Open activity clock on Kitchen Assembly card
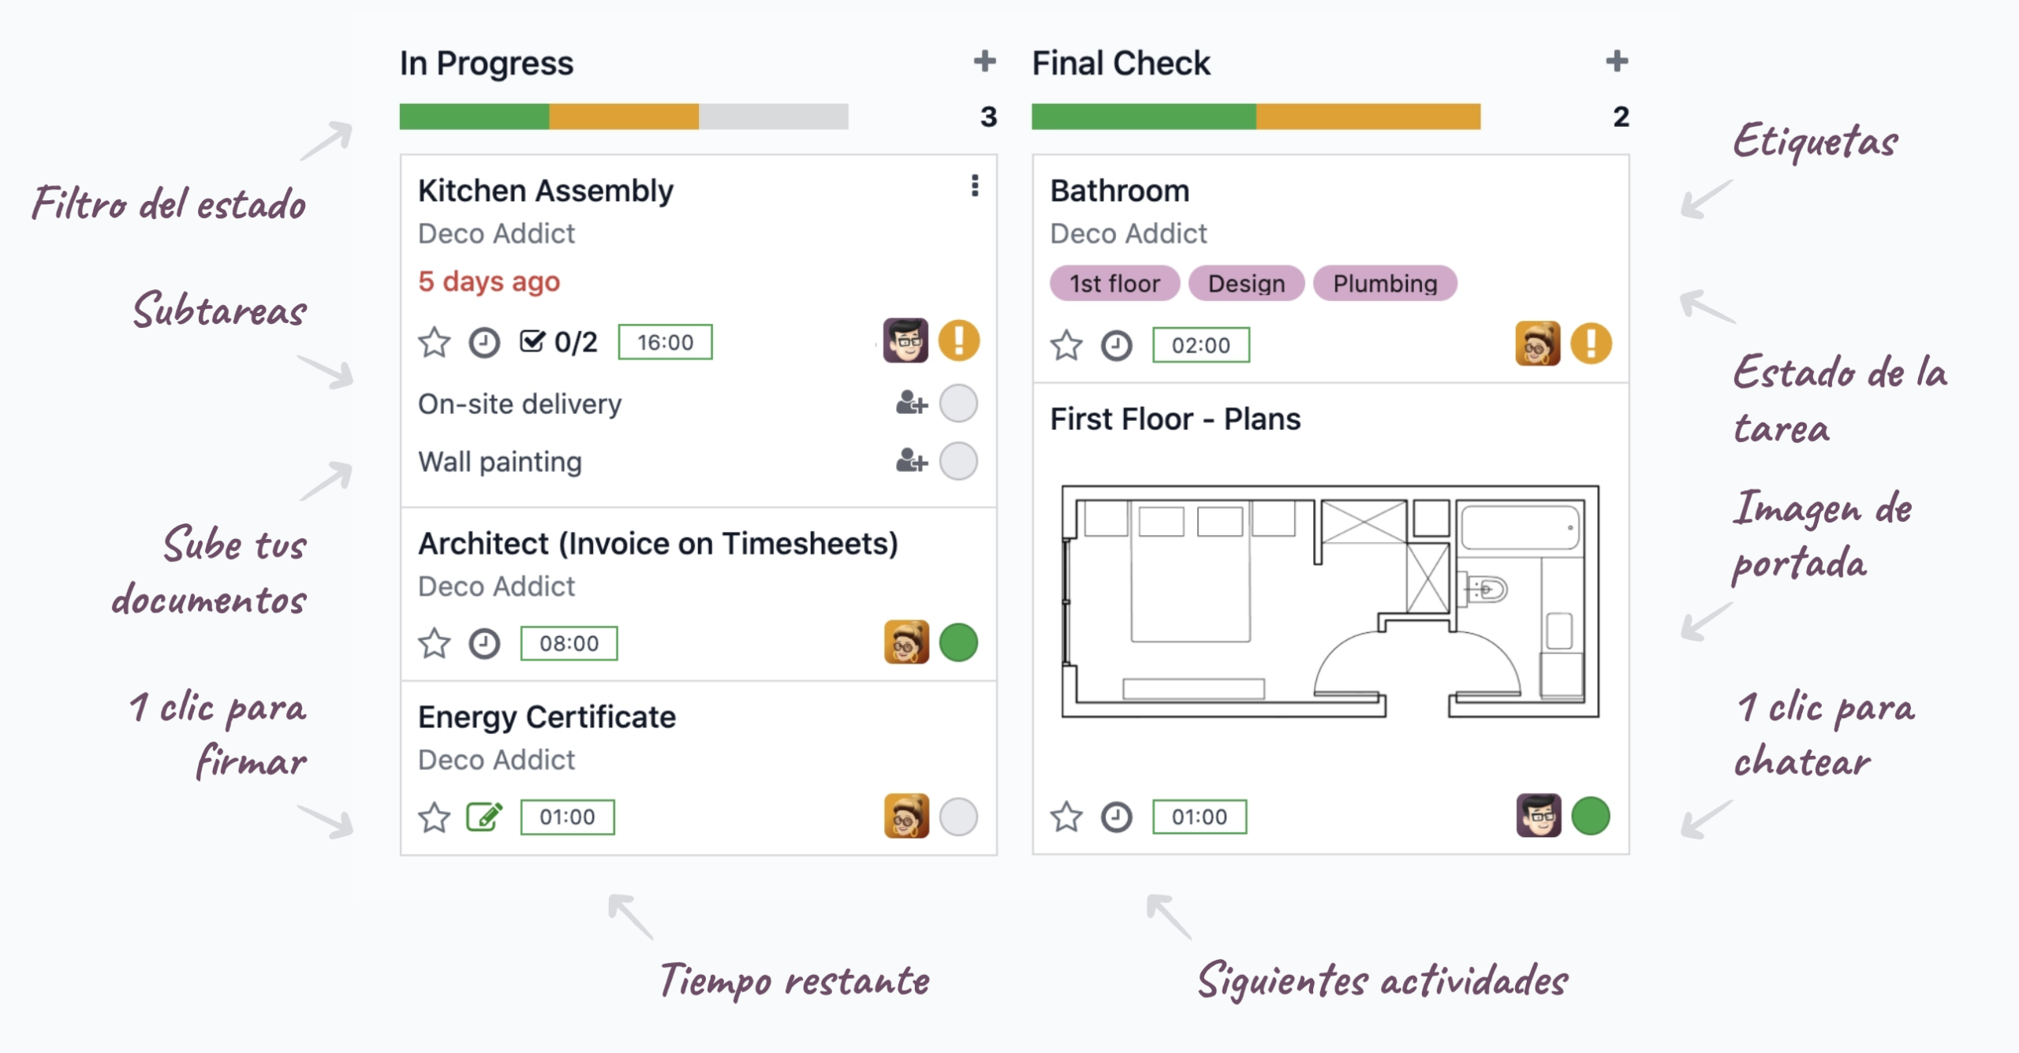 484,343
